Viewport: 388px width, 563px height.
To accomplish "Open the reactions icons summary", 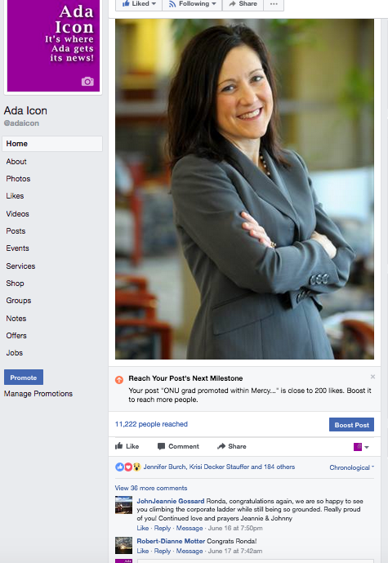I will coord(127,467).
